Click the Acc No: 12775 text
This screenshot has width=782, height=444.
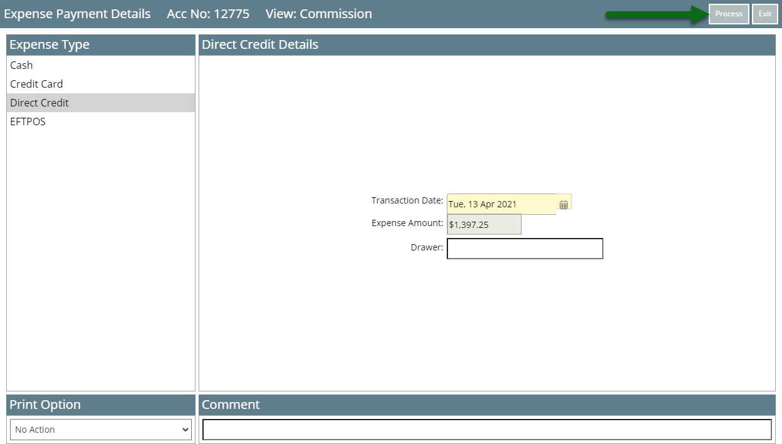(x=208, y=14)
